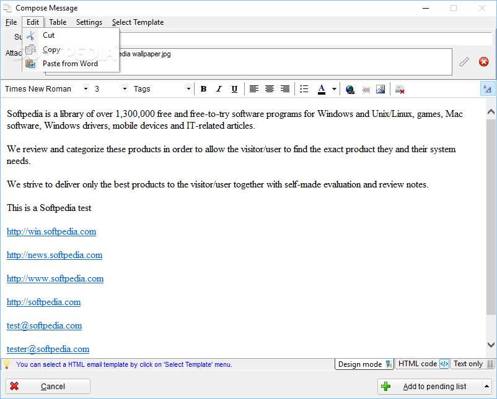
Task: Remove attachment with red circle X
Action: 484,62
